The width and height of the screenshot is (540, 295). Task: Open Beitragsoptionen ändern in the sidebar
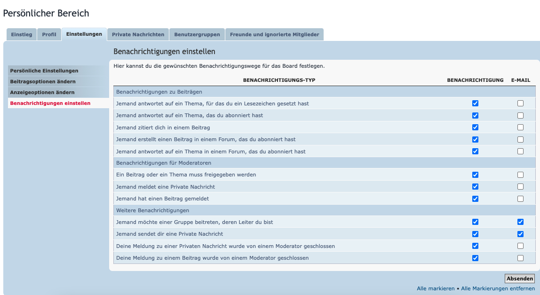point(42,81)
